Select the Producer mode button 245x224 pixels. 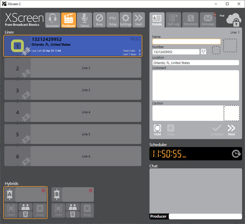[x=69, y=20]
